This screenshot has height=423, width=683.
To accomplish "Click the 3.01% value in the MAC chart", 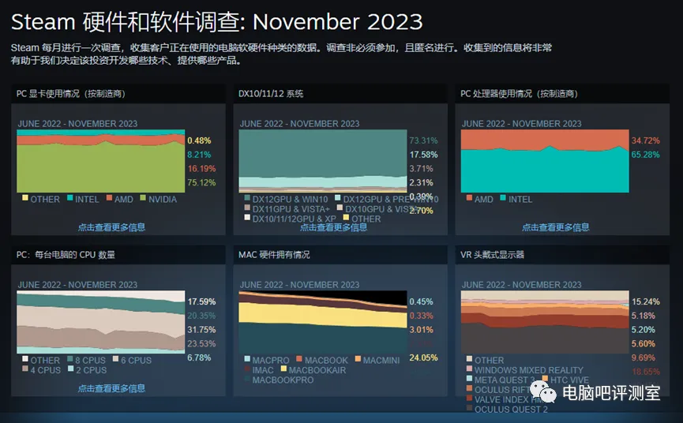I will (x=421, y=329).
